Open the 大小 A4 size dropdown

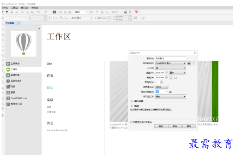(x=171, y=68)
